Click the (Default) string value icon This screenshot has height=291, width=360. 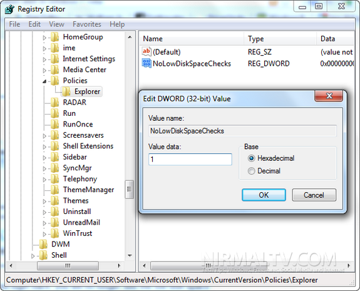click(147, 52)
